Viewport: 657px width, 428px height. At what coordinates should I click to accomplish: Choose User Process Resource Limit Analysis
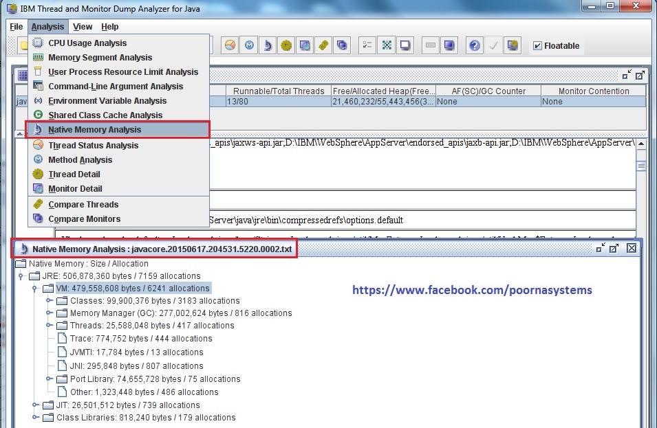click(x=118, y=71)
